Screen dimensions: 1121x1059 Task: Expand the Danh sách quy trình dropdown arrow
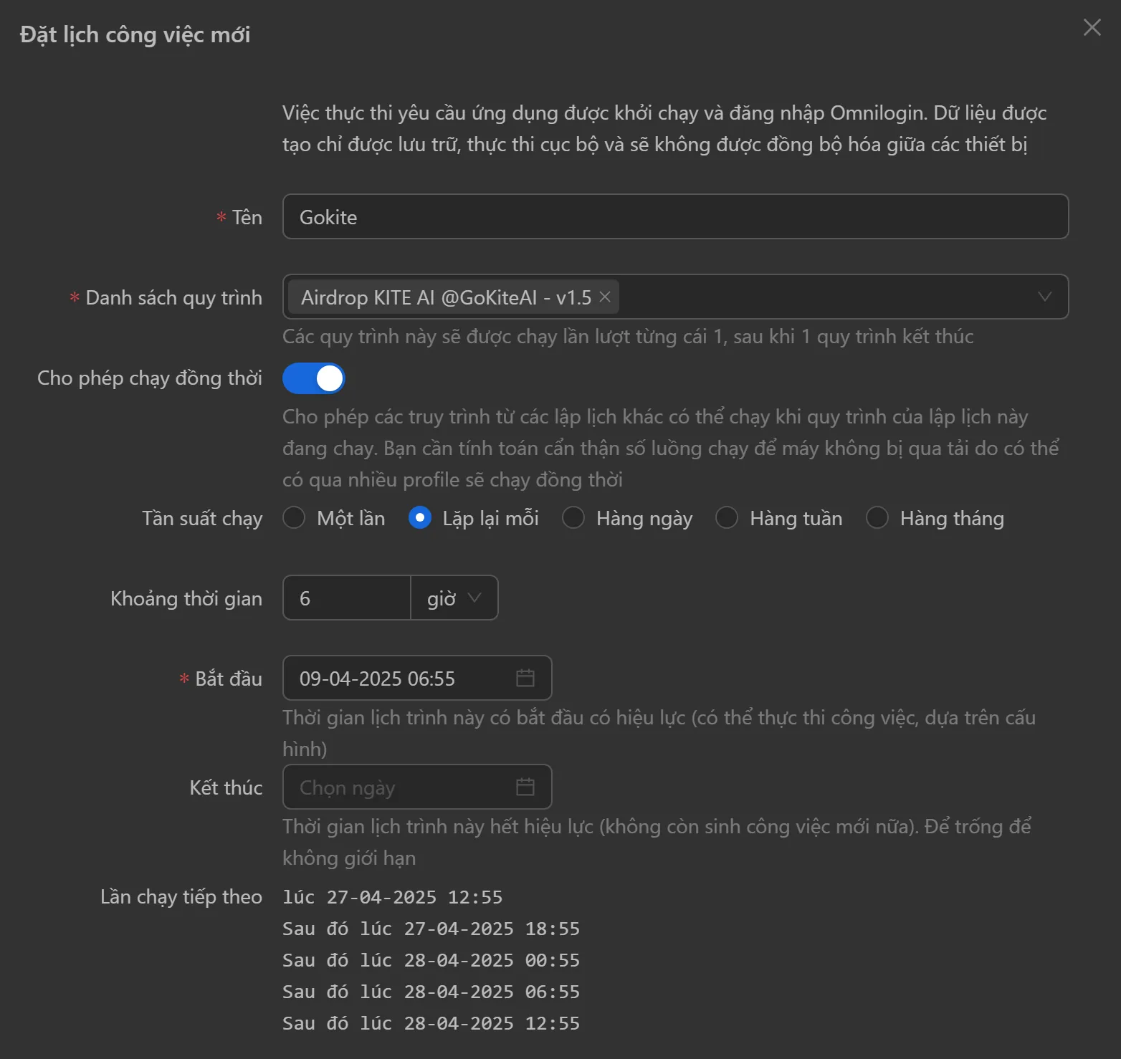click(x=1044, y=297)
